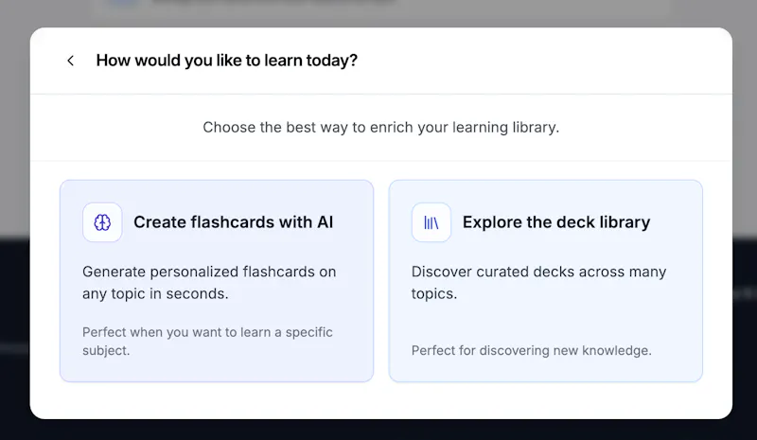The height and width of the screenshot is (440, 757).
Task: Dismiss the dialog by clicking the gray backdrop above
Action: pos(378,12)
